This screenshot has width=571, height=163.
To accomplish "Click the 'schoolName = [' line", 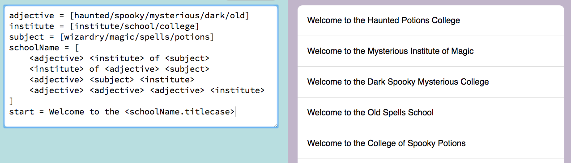I will point(44,48).
